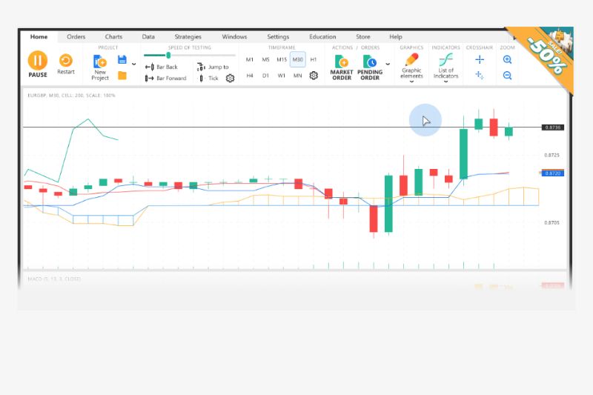Click the 0.8736 price label on axis
The image size is (593, 395).
[553, 127]
